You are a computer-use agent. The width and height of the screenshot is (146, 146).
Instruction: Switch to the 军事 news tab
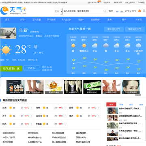[121, 104]
